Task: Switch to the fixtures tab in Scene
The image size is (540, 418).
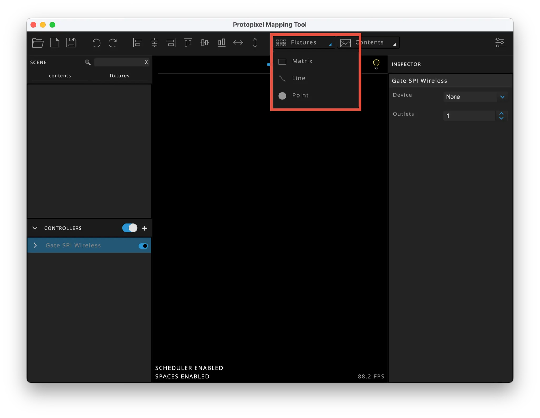Action: coord(119,76)
